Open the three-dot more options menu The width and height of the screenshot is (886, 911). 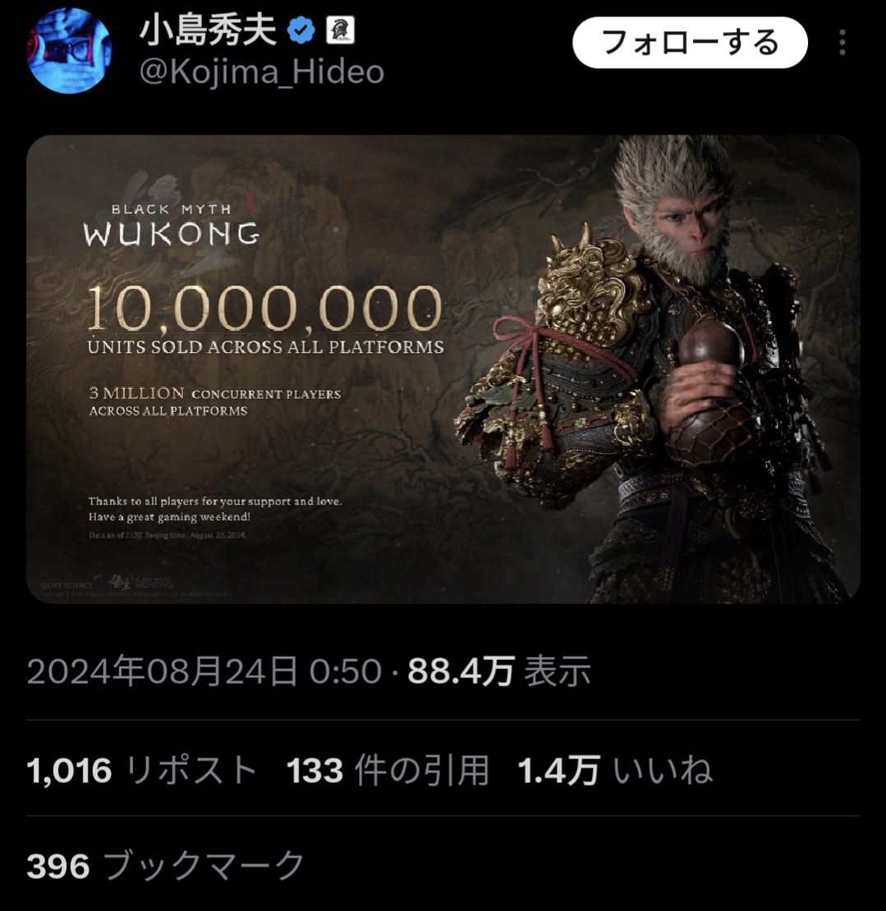(x=842, y=43)
